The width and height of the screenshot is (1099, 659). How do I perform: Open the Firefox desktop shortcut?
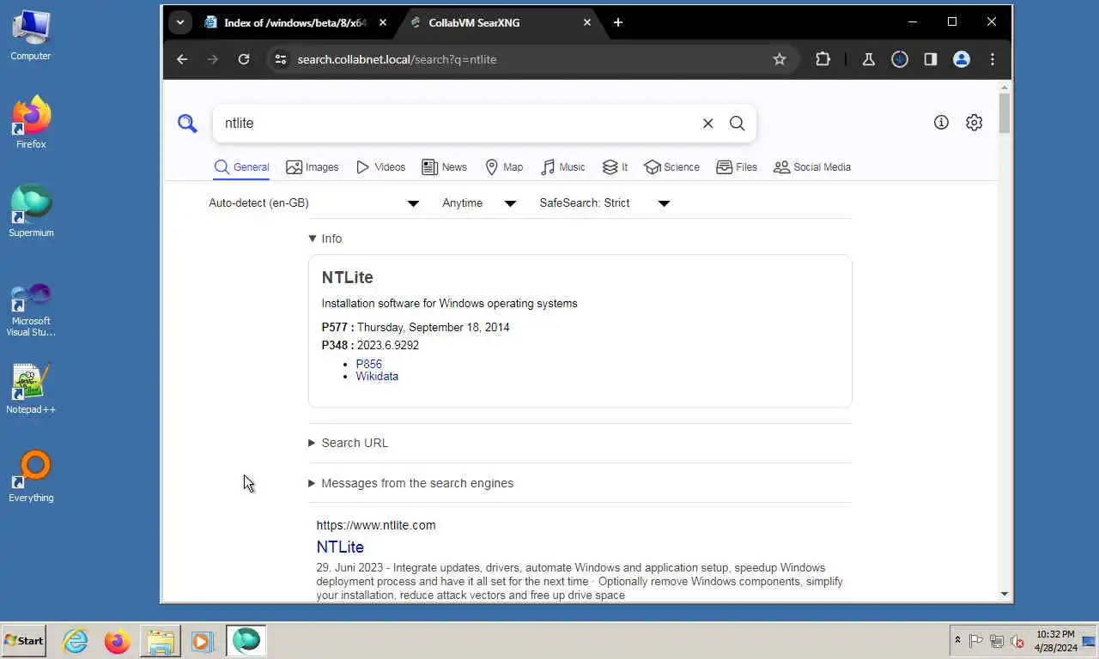click(x=31, y=123)
